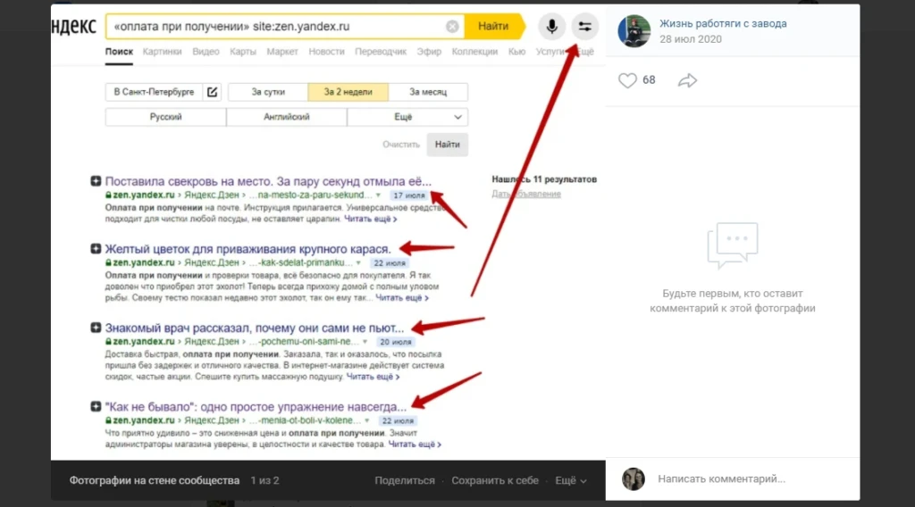Open result 'Как не бывало: одно простое упражнение'
This screenshot has height=507, width=915.
coord(256,406)
